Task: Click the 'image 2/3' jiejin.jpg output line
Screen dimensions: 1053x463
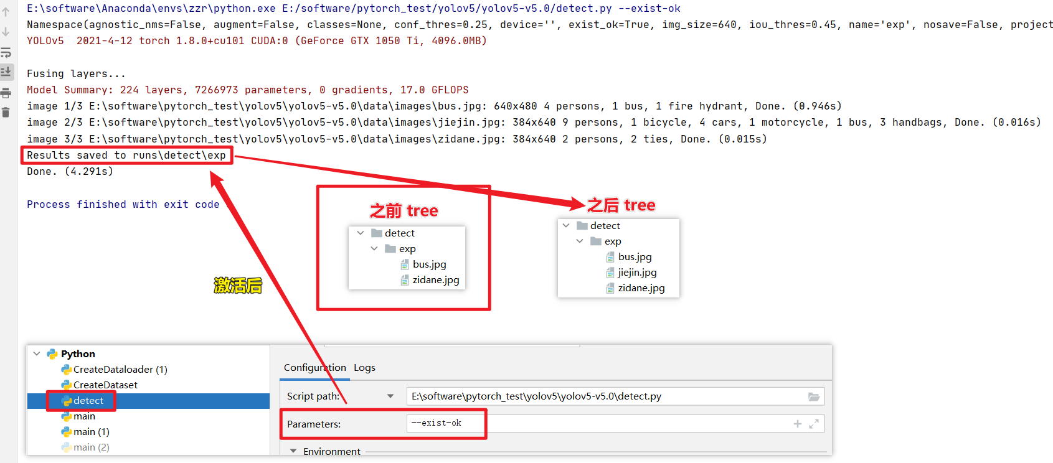Action: 534,122
